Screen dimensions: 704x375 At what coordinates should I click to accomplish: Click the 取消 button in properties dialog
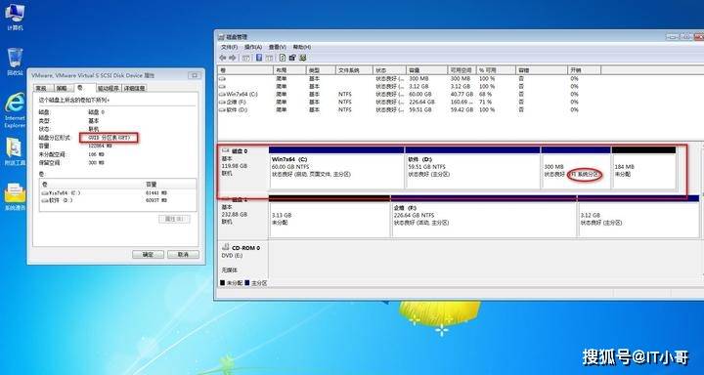(183, 254)
